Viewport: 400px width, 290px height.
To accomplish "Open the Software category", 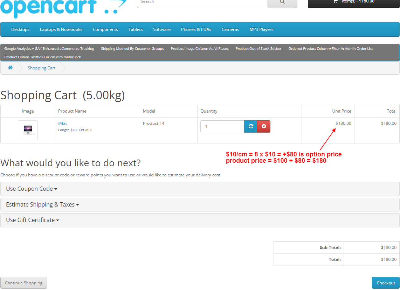I will click(162, 29).
